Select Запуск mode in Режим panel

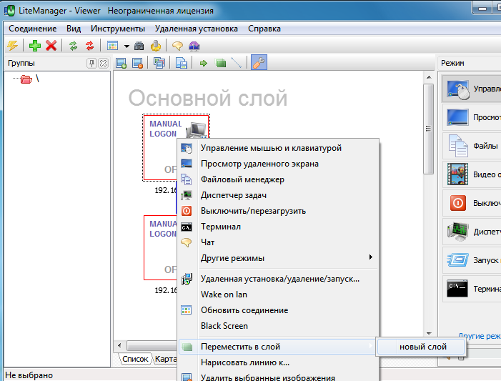(472, 260)
